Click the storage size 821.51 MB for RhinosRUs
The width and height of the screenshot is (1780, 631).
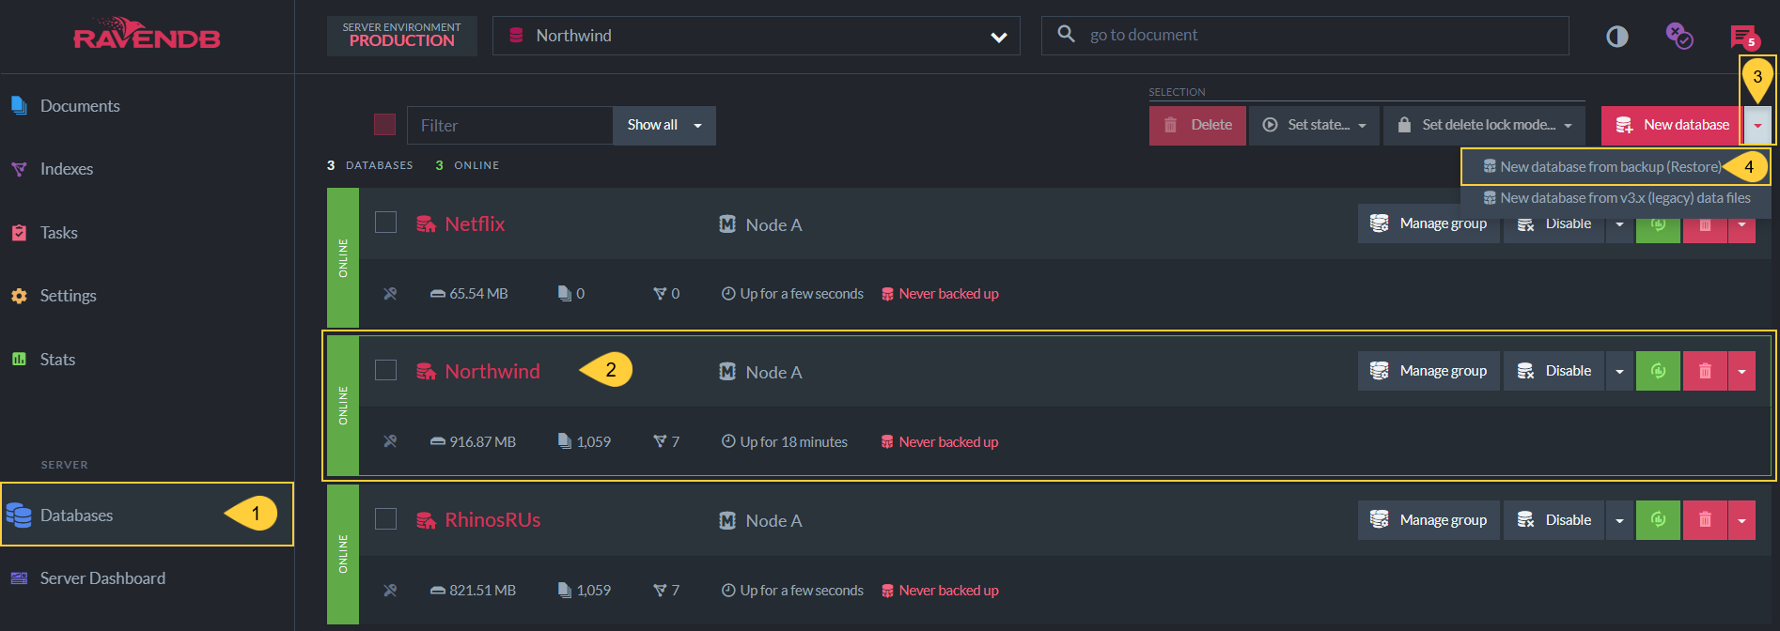[x=473, y=590]
